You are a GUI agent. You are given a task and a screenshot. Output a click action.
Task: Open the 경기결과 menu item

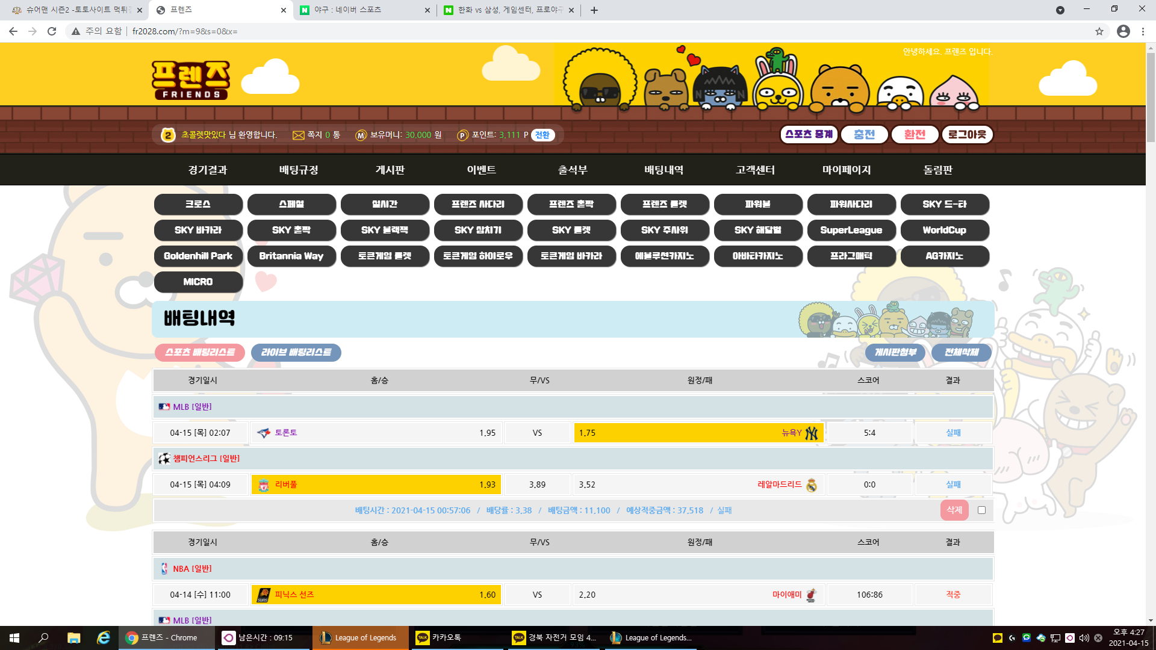tap(207, 170)
